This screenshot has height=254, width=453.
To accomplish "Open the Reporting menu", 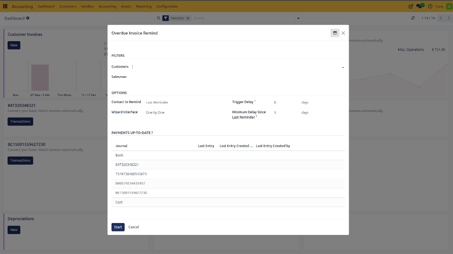I will [144, 6].
